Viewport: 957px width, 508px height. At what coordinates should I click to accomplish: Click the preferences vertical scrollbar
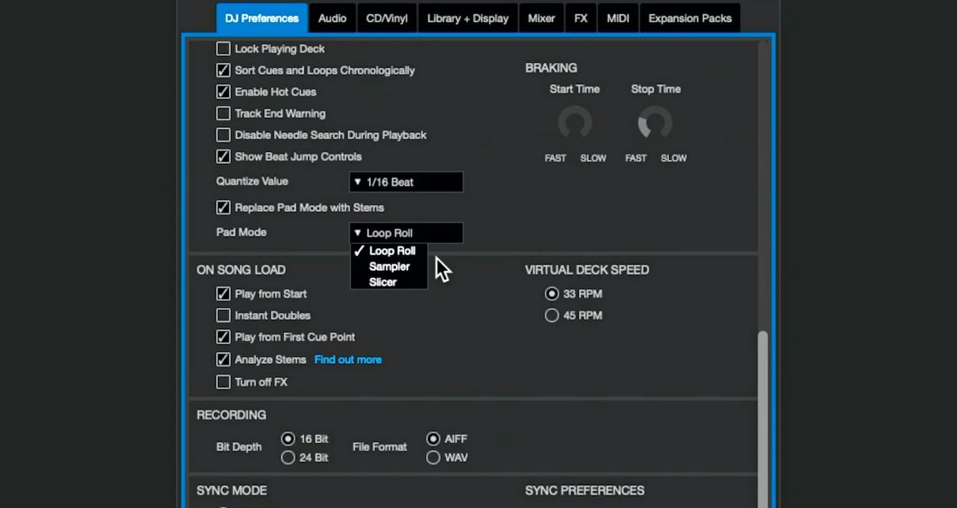click(x=763, y=411)
